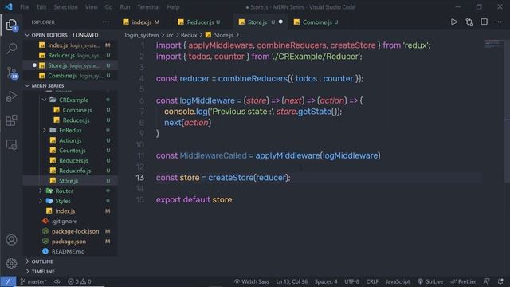Open Action.js in the file tree

tap(70, 140)
